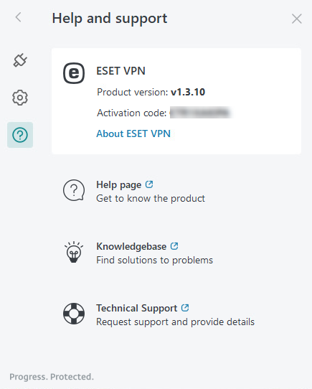Click the Help page speech bubble icon
Image resolution: width=312 pixels, height=389 pixels.
pyautogui.click(x=74, y=190)
